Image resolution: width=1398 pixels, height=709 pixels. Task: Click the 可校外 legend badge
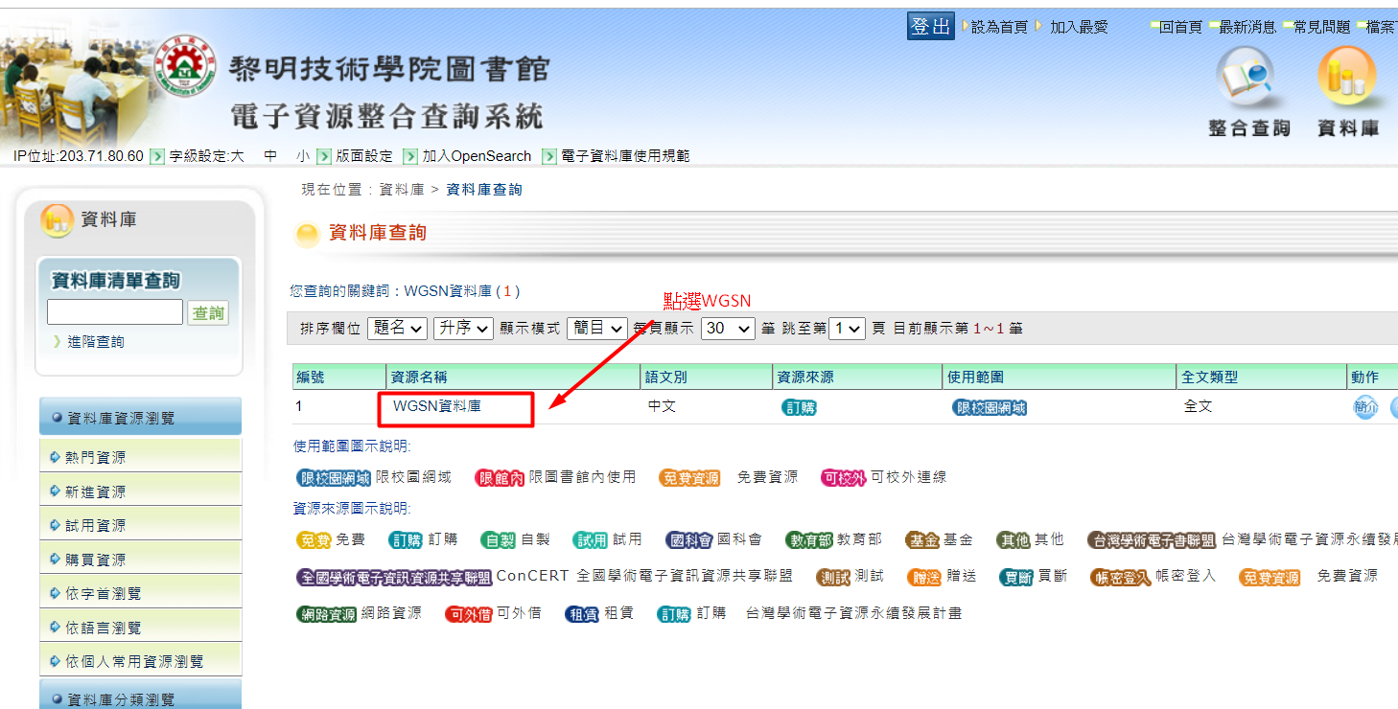coord(844,477)
